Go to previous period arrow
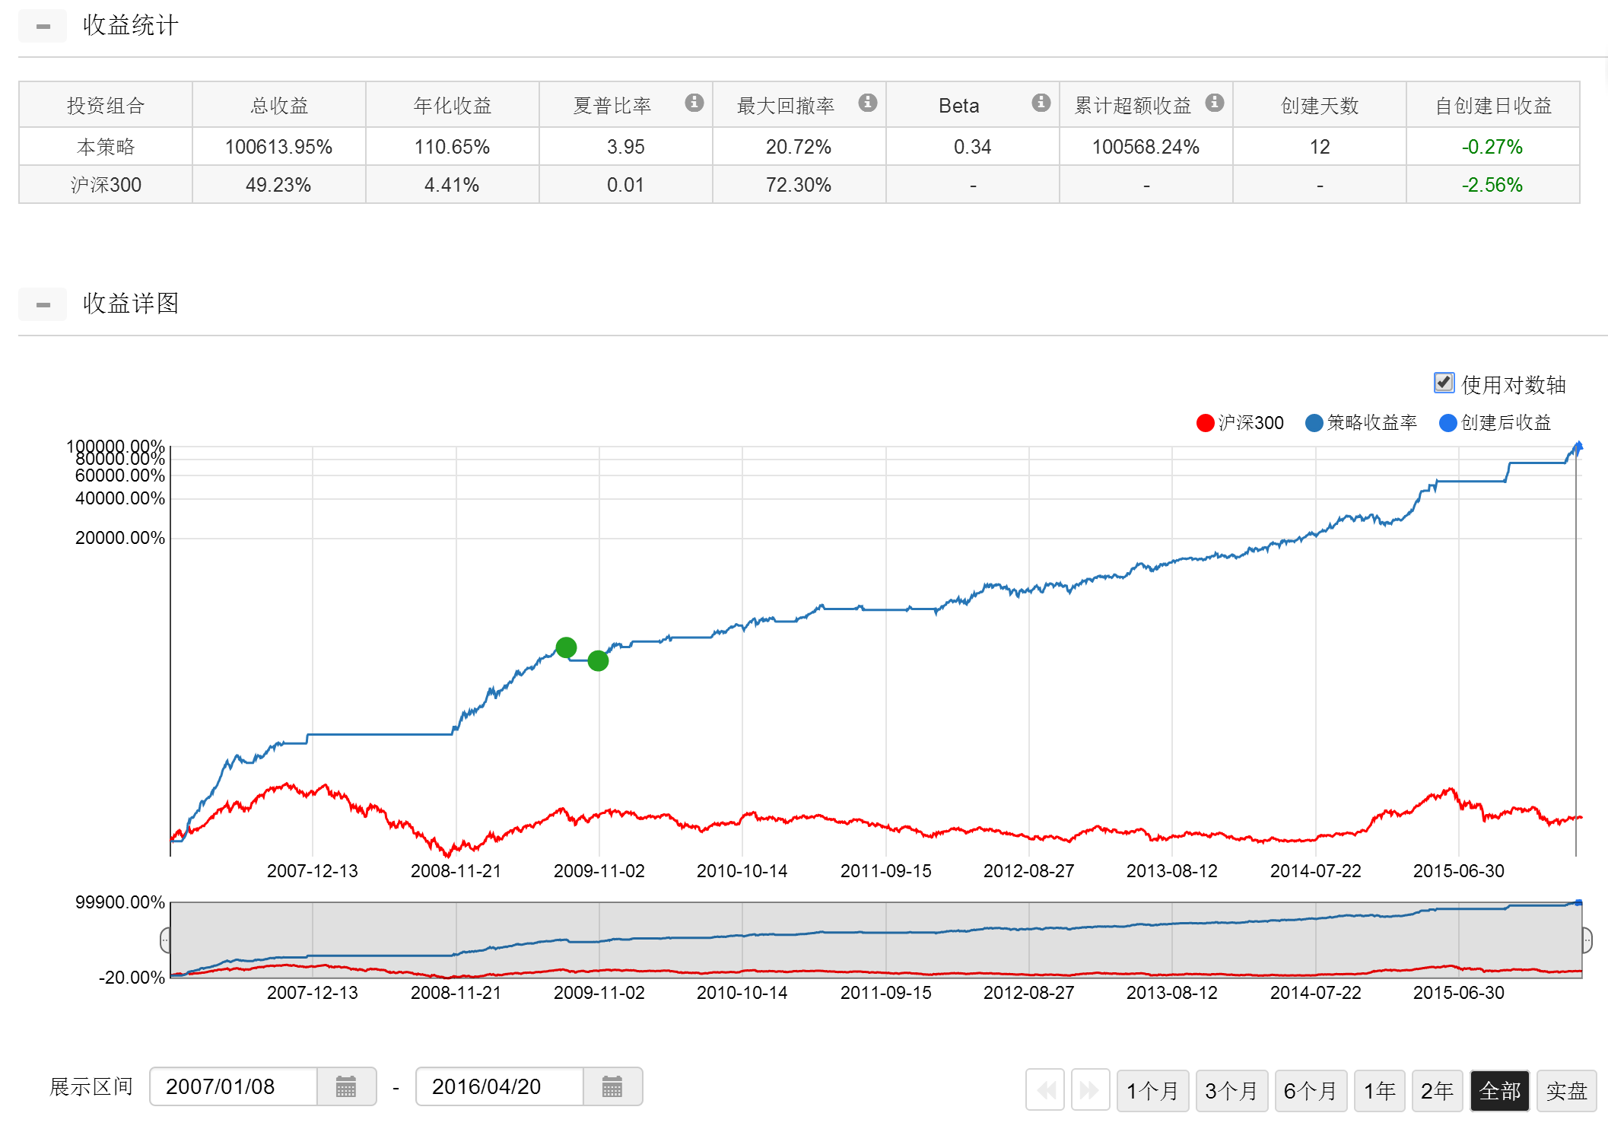1608x1129 pixels. tap(1045, 1090)
